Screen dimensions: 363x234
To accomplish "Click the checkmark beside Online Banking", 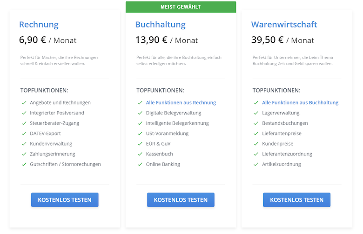I will [x=140, y=164].
